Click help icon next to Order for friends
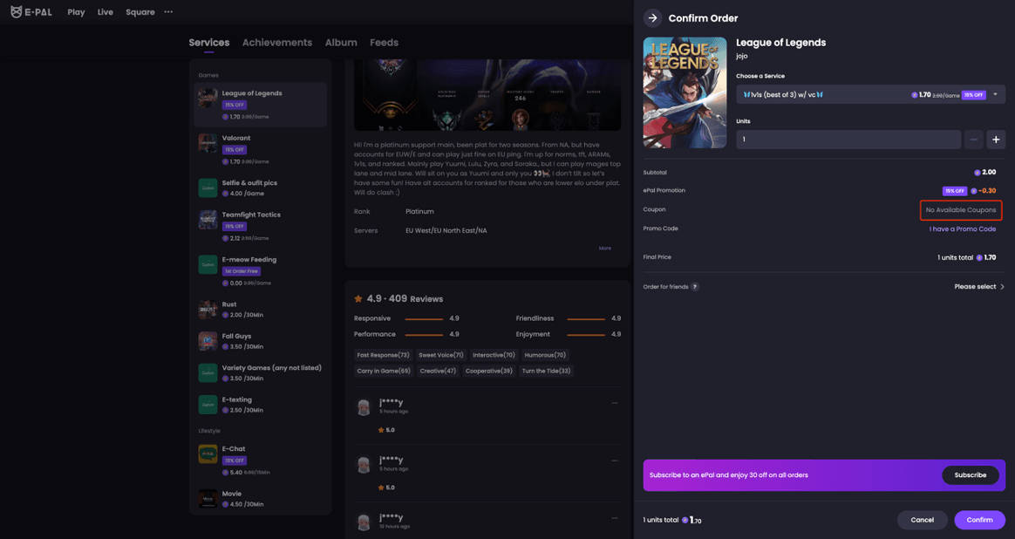The height and width of the screenshot is (539, 1015). (695, 287)
